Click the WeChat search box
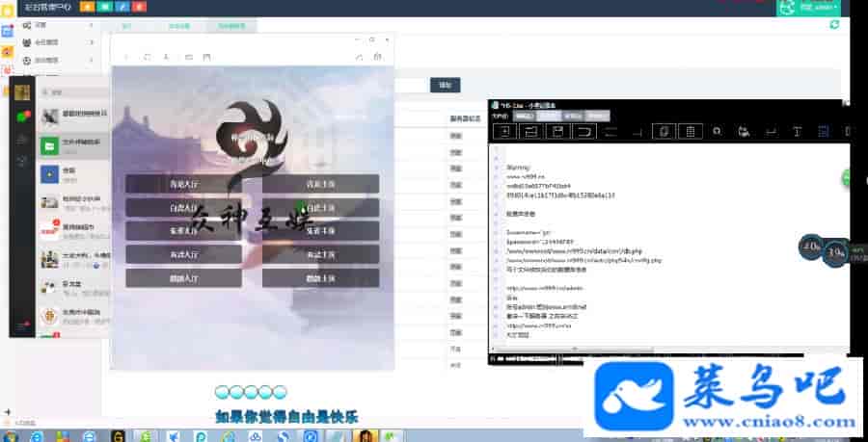 [x=72, y=92]
